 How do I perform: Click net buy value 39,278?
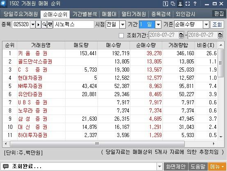[x=154, y=53]
